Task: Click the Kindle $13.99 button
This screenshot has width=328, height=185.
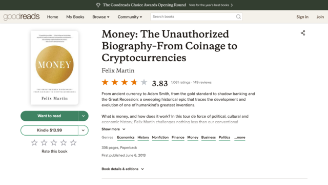Action: coord(49,130)
